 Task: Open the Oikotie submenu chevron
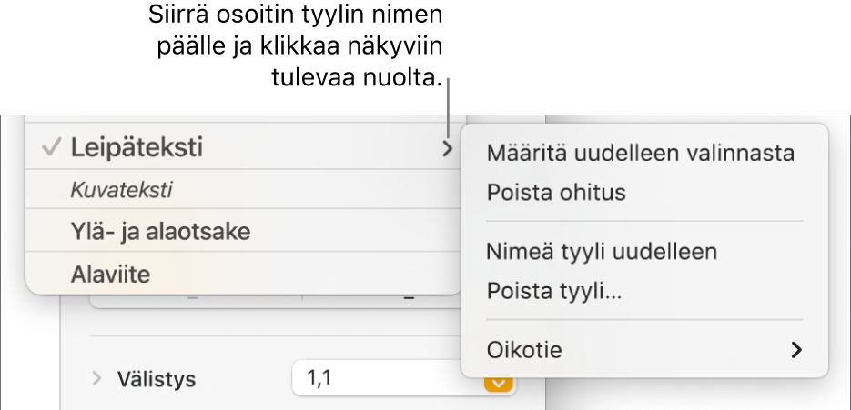(x=796, y=349)
